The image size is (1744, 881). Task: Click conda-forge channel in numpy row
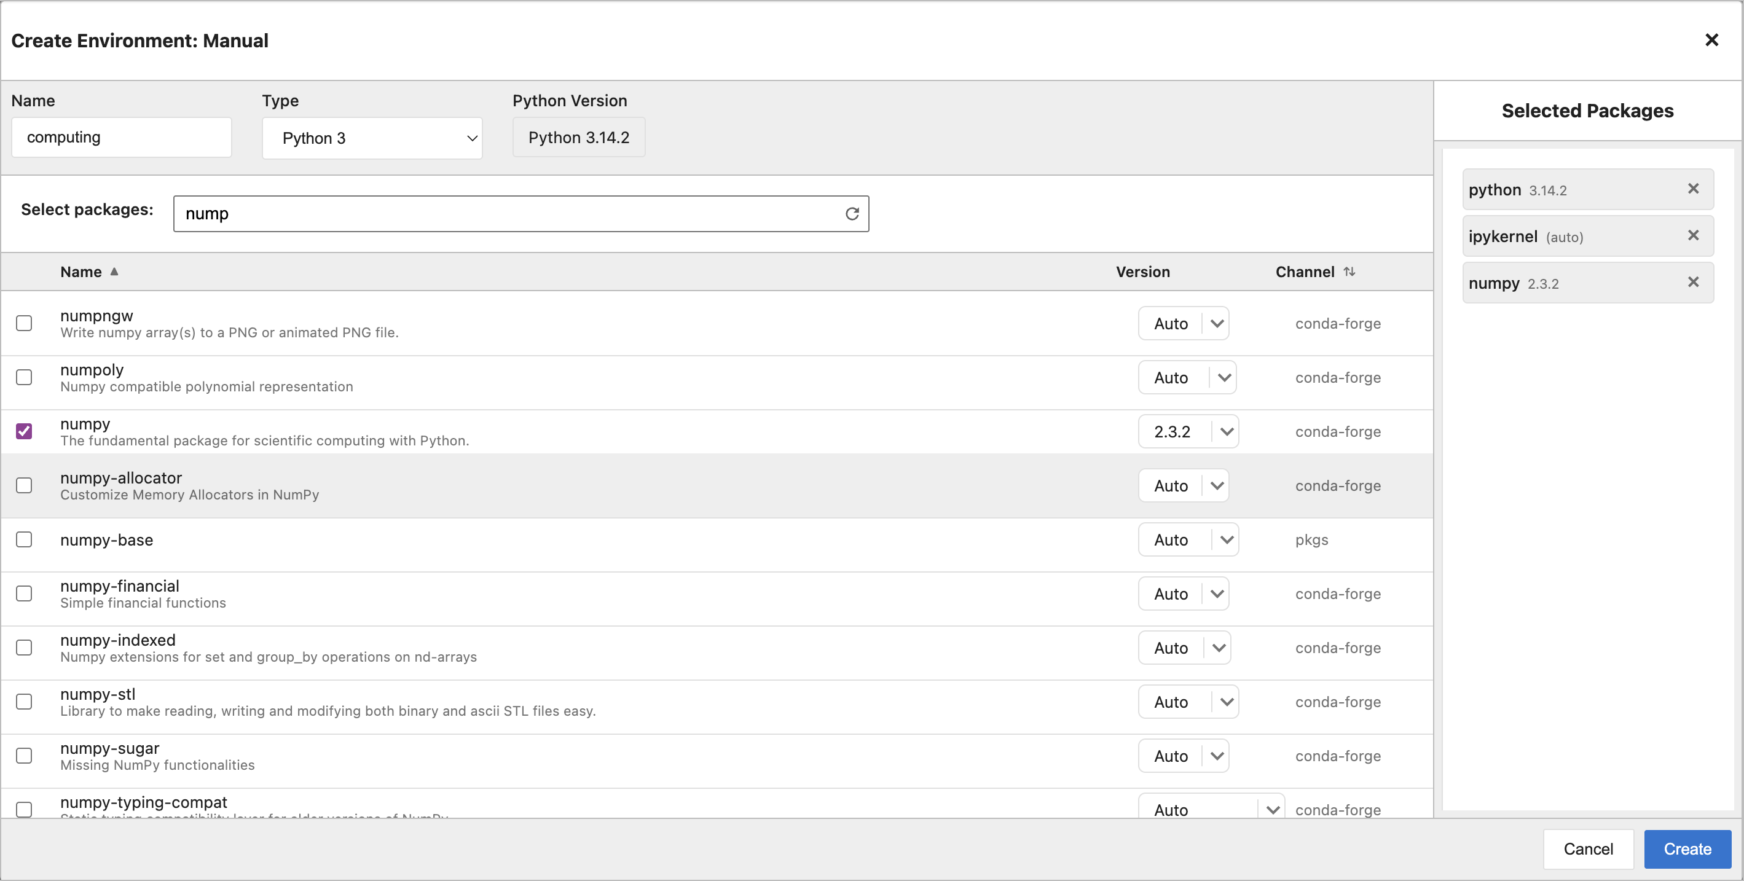tap(1338, 432)
